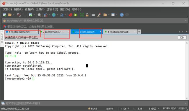Screen dimensions: 189x111
Task: Switch to the root@master01 tab
Action: point(22,32)
